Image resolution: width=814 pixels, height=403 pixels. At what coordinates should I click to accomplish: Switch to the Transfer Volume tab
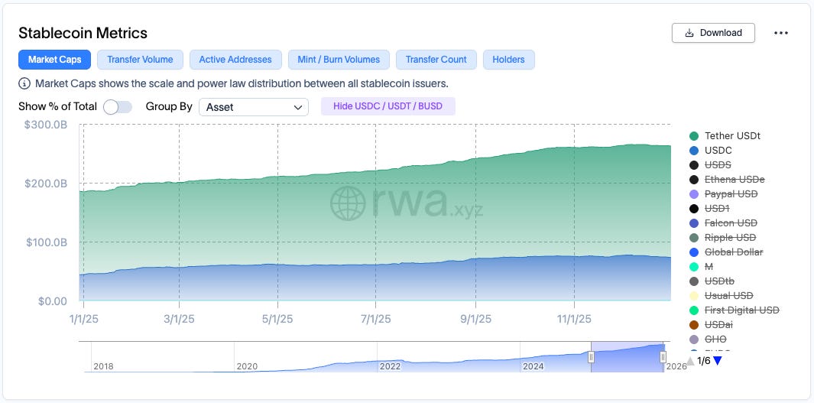tap(140, 60)
